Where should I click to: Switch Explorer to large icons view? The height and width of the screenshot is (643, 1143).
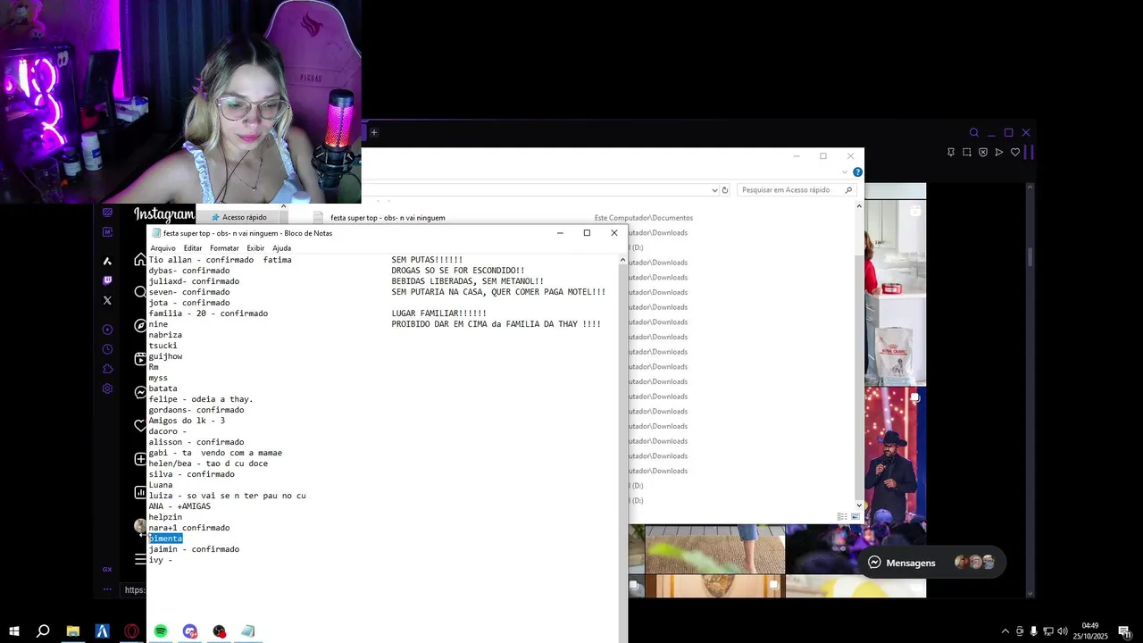pos(855,516)
